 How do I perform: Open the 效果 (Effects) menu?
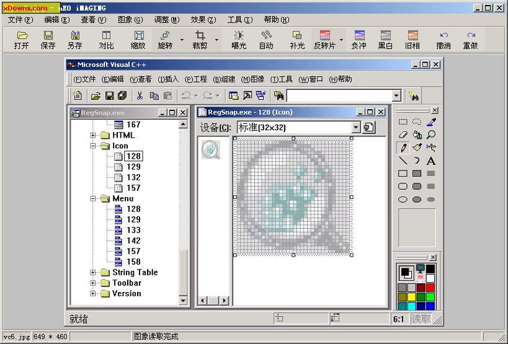pos(203,20)
